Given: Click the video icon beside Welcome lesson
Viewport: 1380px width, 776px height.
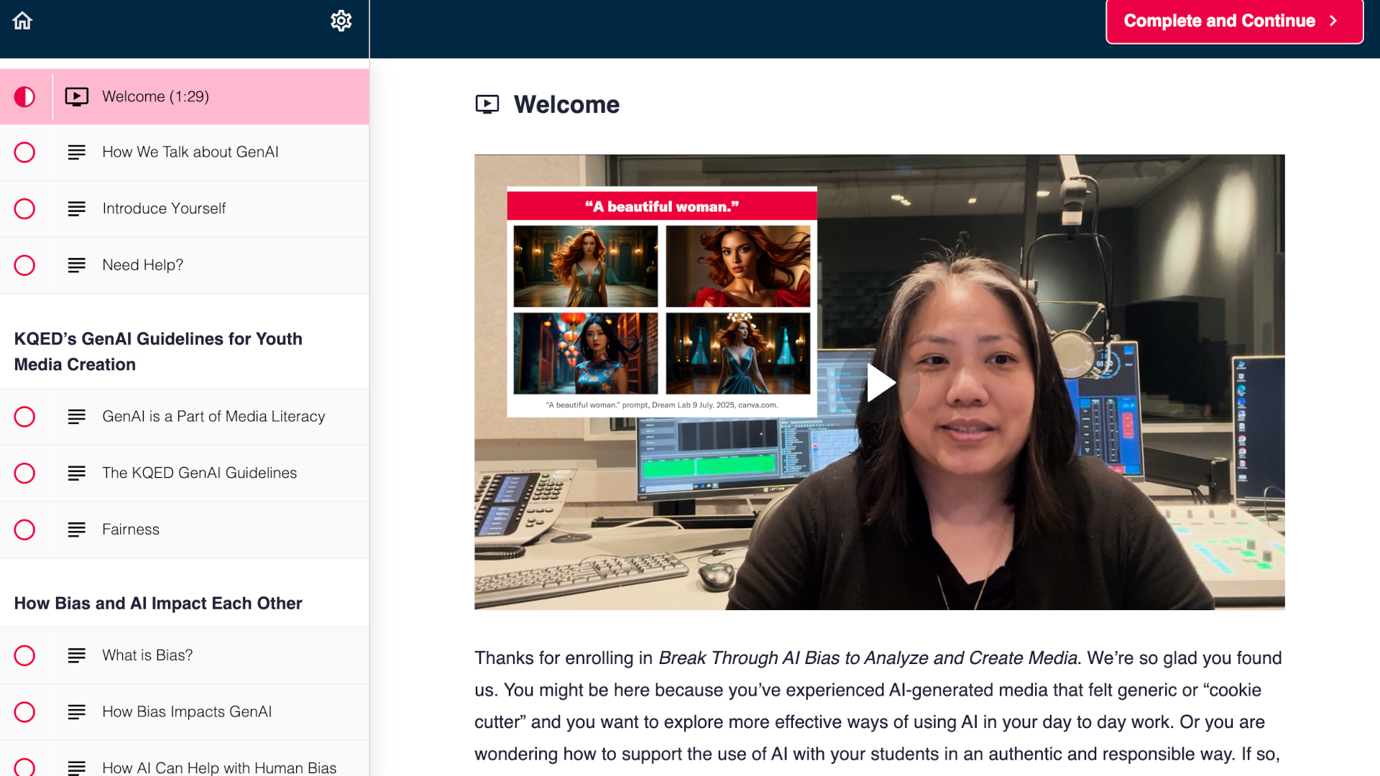Looking at the screenshot, I should (77, 96).
